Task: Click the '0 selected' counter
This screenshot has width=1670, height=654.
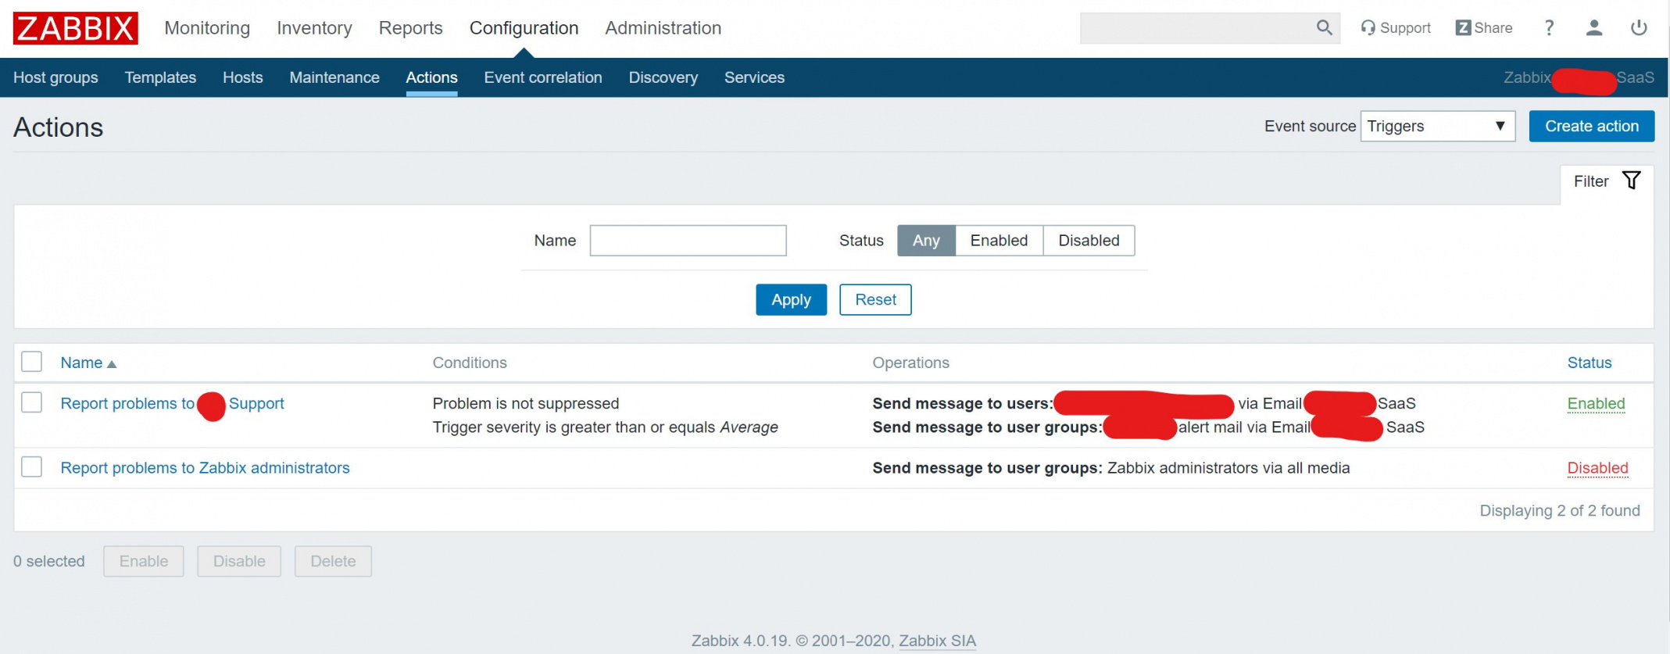Action: coord(49,561)
